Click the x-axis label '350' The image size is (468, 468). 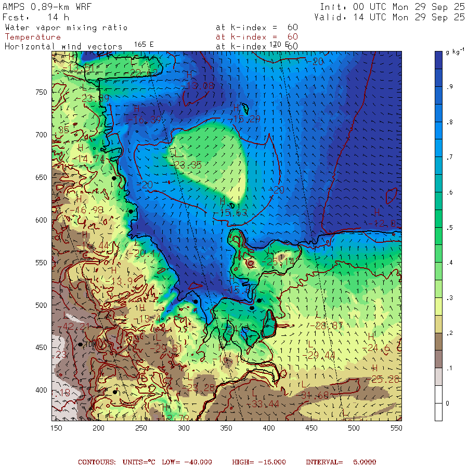[x=226, y=428]
